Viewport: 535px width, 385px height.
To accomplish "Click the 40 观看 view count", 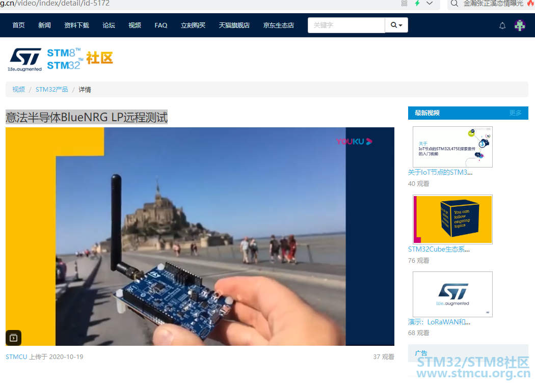I will tap(419, 184).
